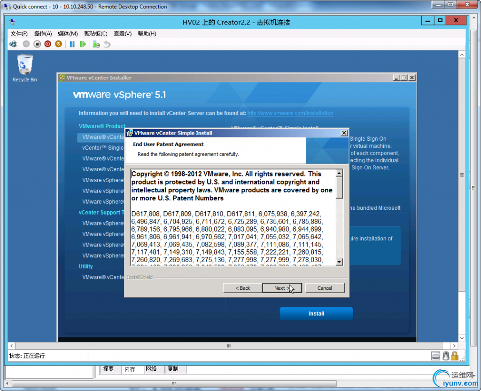
Task: Click the blue Install button
Action: tap(316, 313)
